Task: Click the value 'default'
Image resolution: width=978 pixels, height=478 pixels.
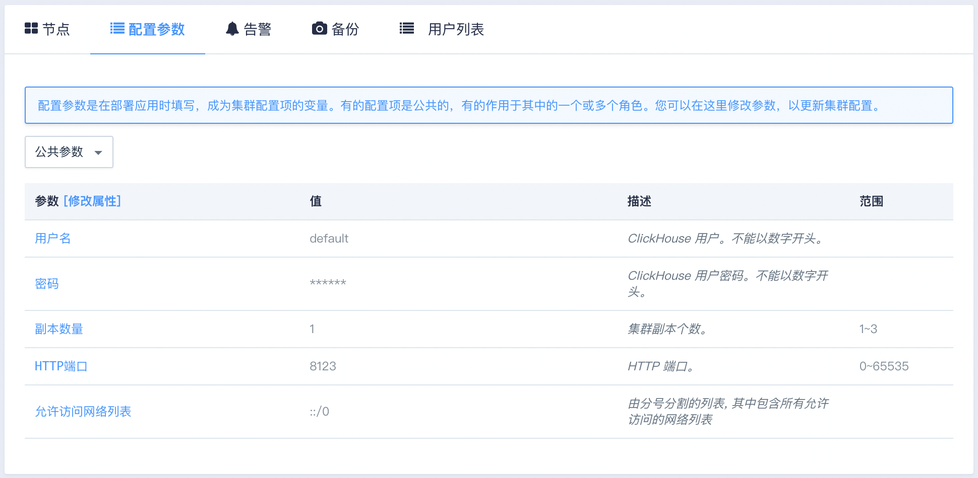Action: pos(329,238)
